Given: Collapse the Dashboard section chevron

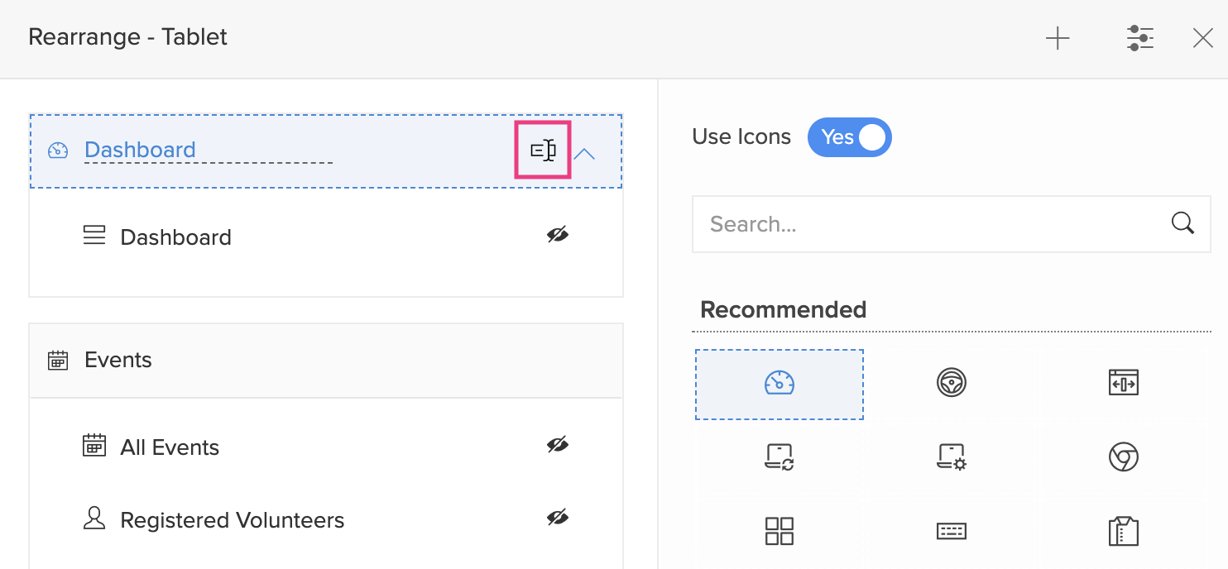Looking at the screenshot, I should point(584,153).
